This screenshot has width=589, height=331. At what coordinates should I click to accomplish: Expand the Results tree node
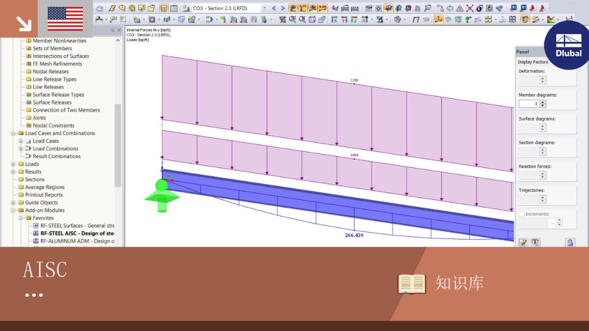(x=13, y=172)
